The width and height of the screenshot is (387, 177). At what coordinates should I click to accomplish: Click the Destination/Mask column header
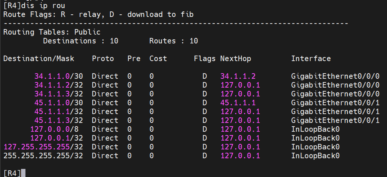tap(39, 59)
